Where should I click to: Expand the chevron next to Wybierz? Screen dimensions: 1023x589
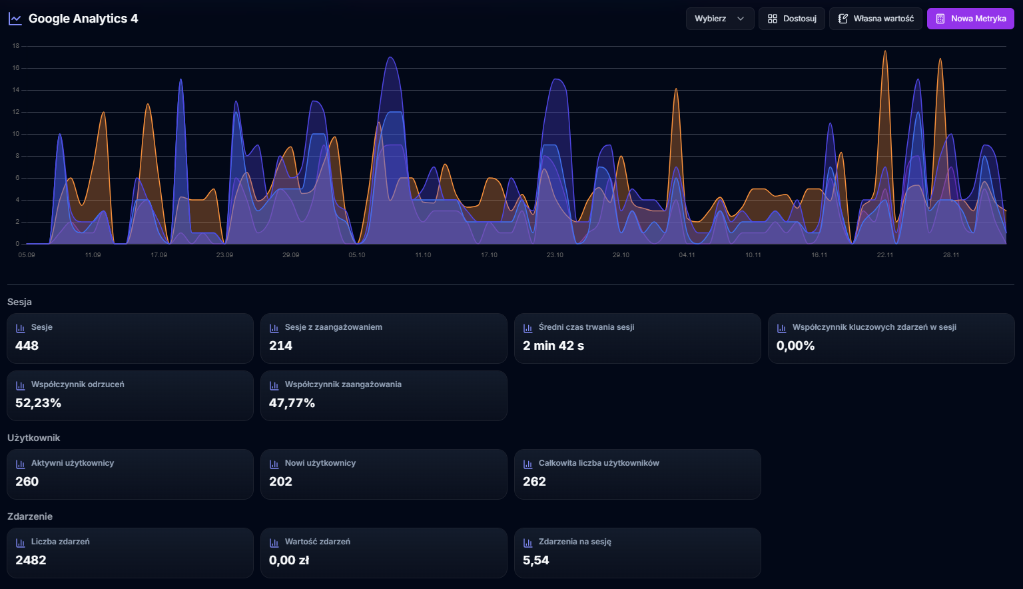coord(739,19)
